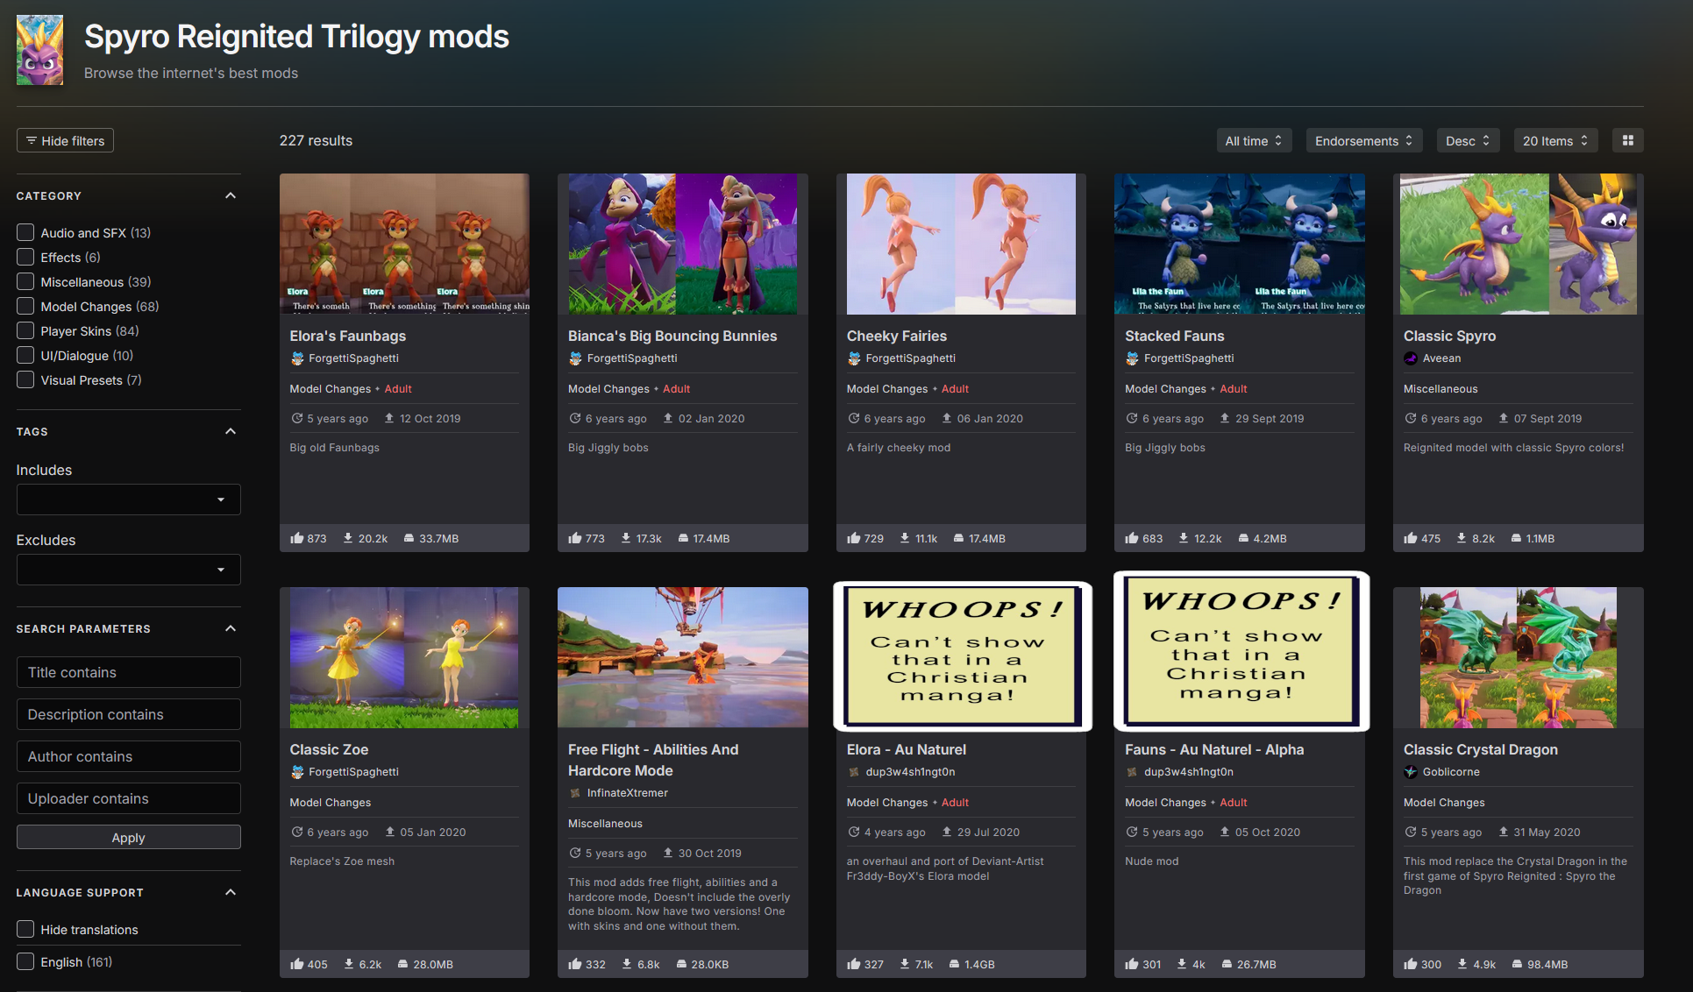Click Goblicorne avatar icon
The image size is (1693, 992).
tap(1411, 772)
